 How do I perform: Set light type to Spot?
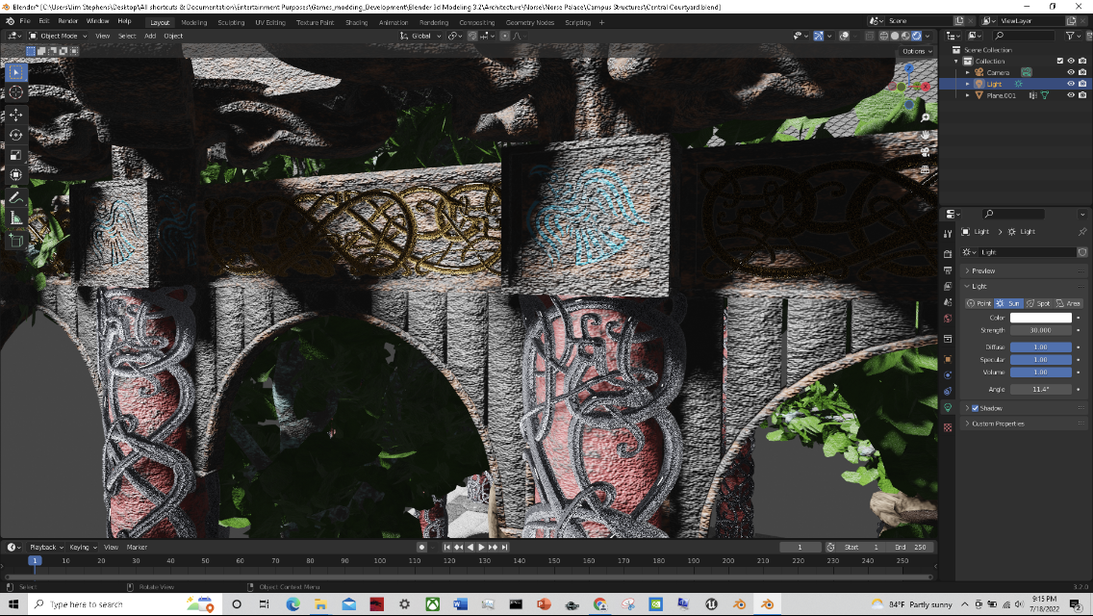[x=1038, y=303]
